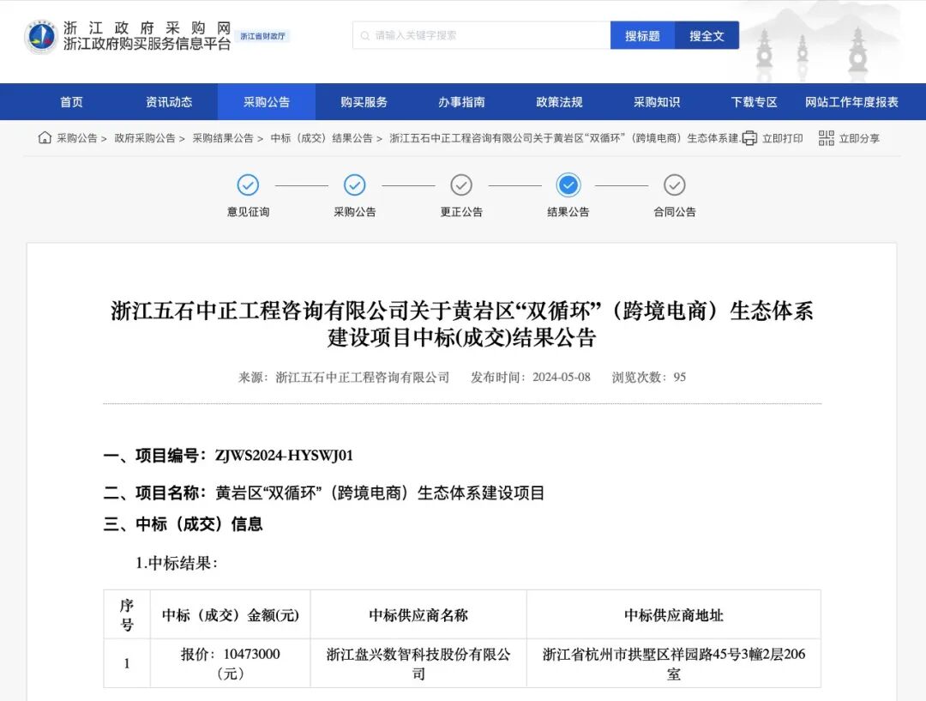Viewport: 926px width, 701px height.
Task: Click the 1.中标结果 subheading
Action: (177, 563)
